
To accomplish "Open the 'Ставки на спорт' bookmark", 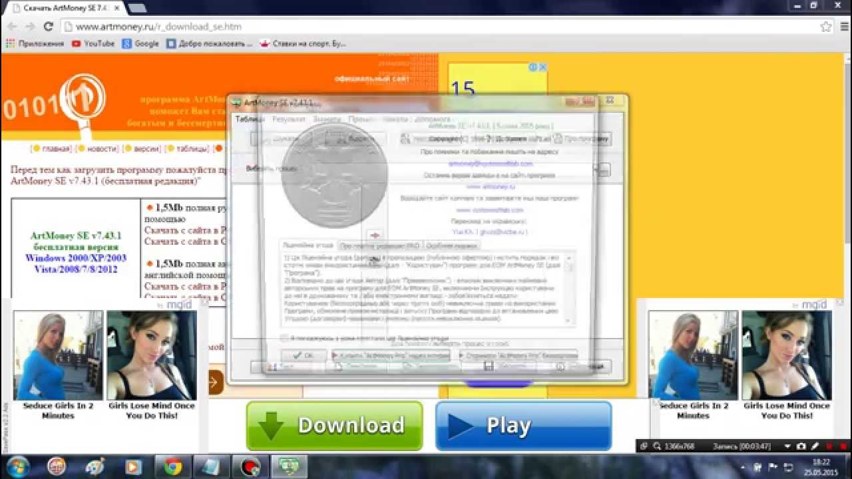I will click(x=304, y=43).
